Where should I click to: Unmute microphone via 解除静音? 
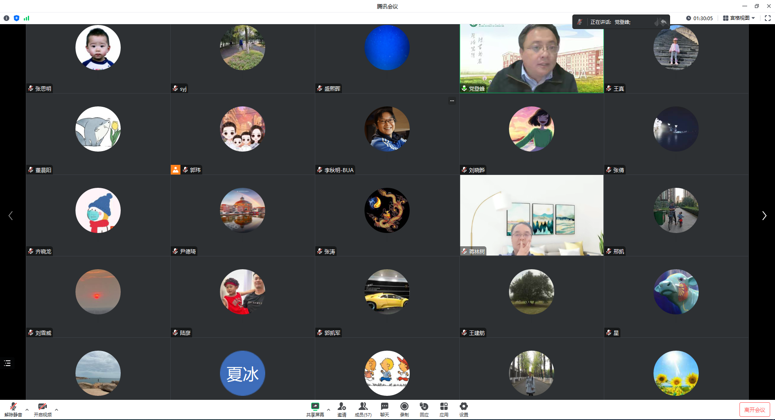point(13,409)
